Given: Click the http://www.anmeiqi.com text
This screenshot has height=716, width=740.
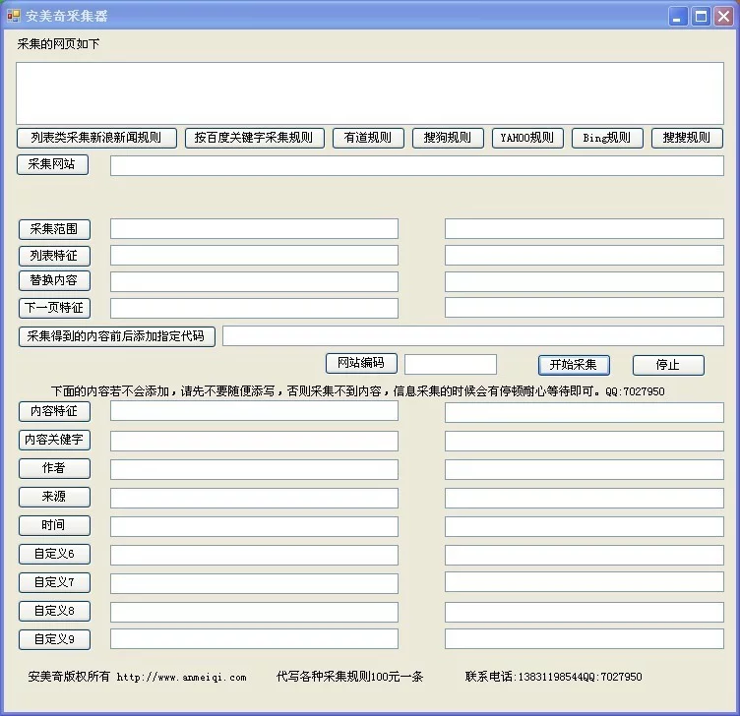Looking at the screenshot, I should 182,678.
